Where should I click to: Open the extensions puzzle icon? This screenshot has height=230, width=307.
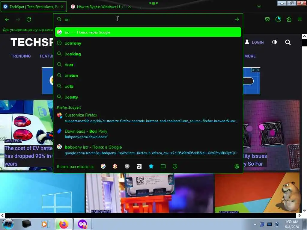coord(289,19)
